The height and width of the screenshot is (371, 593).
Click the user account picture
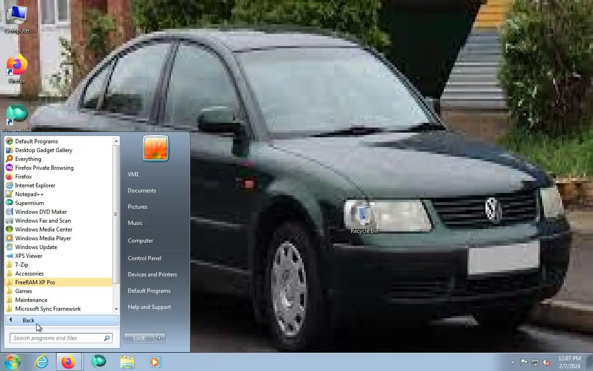click(156, 148)
